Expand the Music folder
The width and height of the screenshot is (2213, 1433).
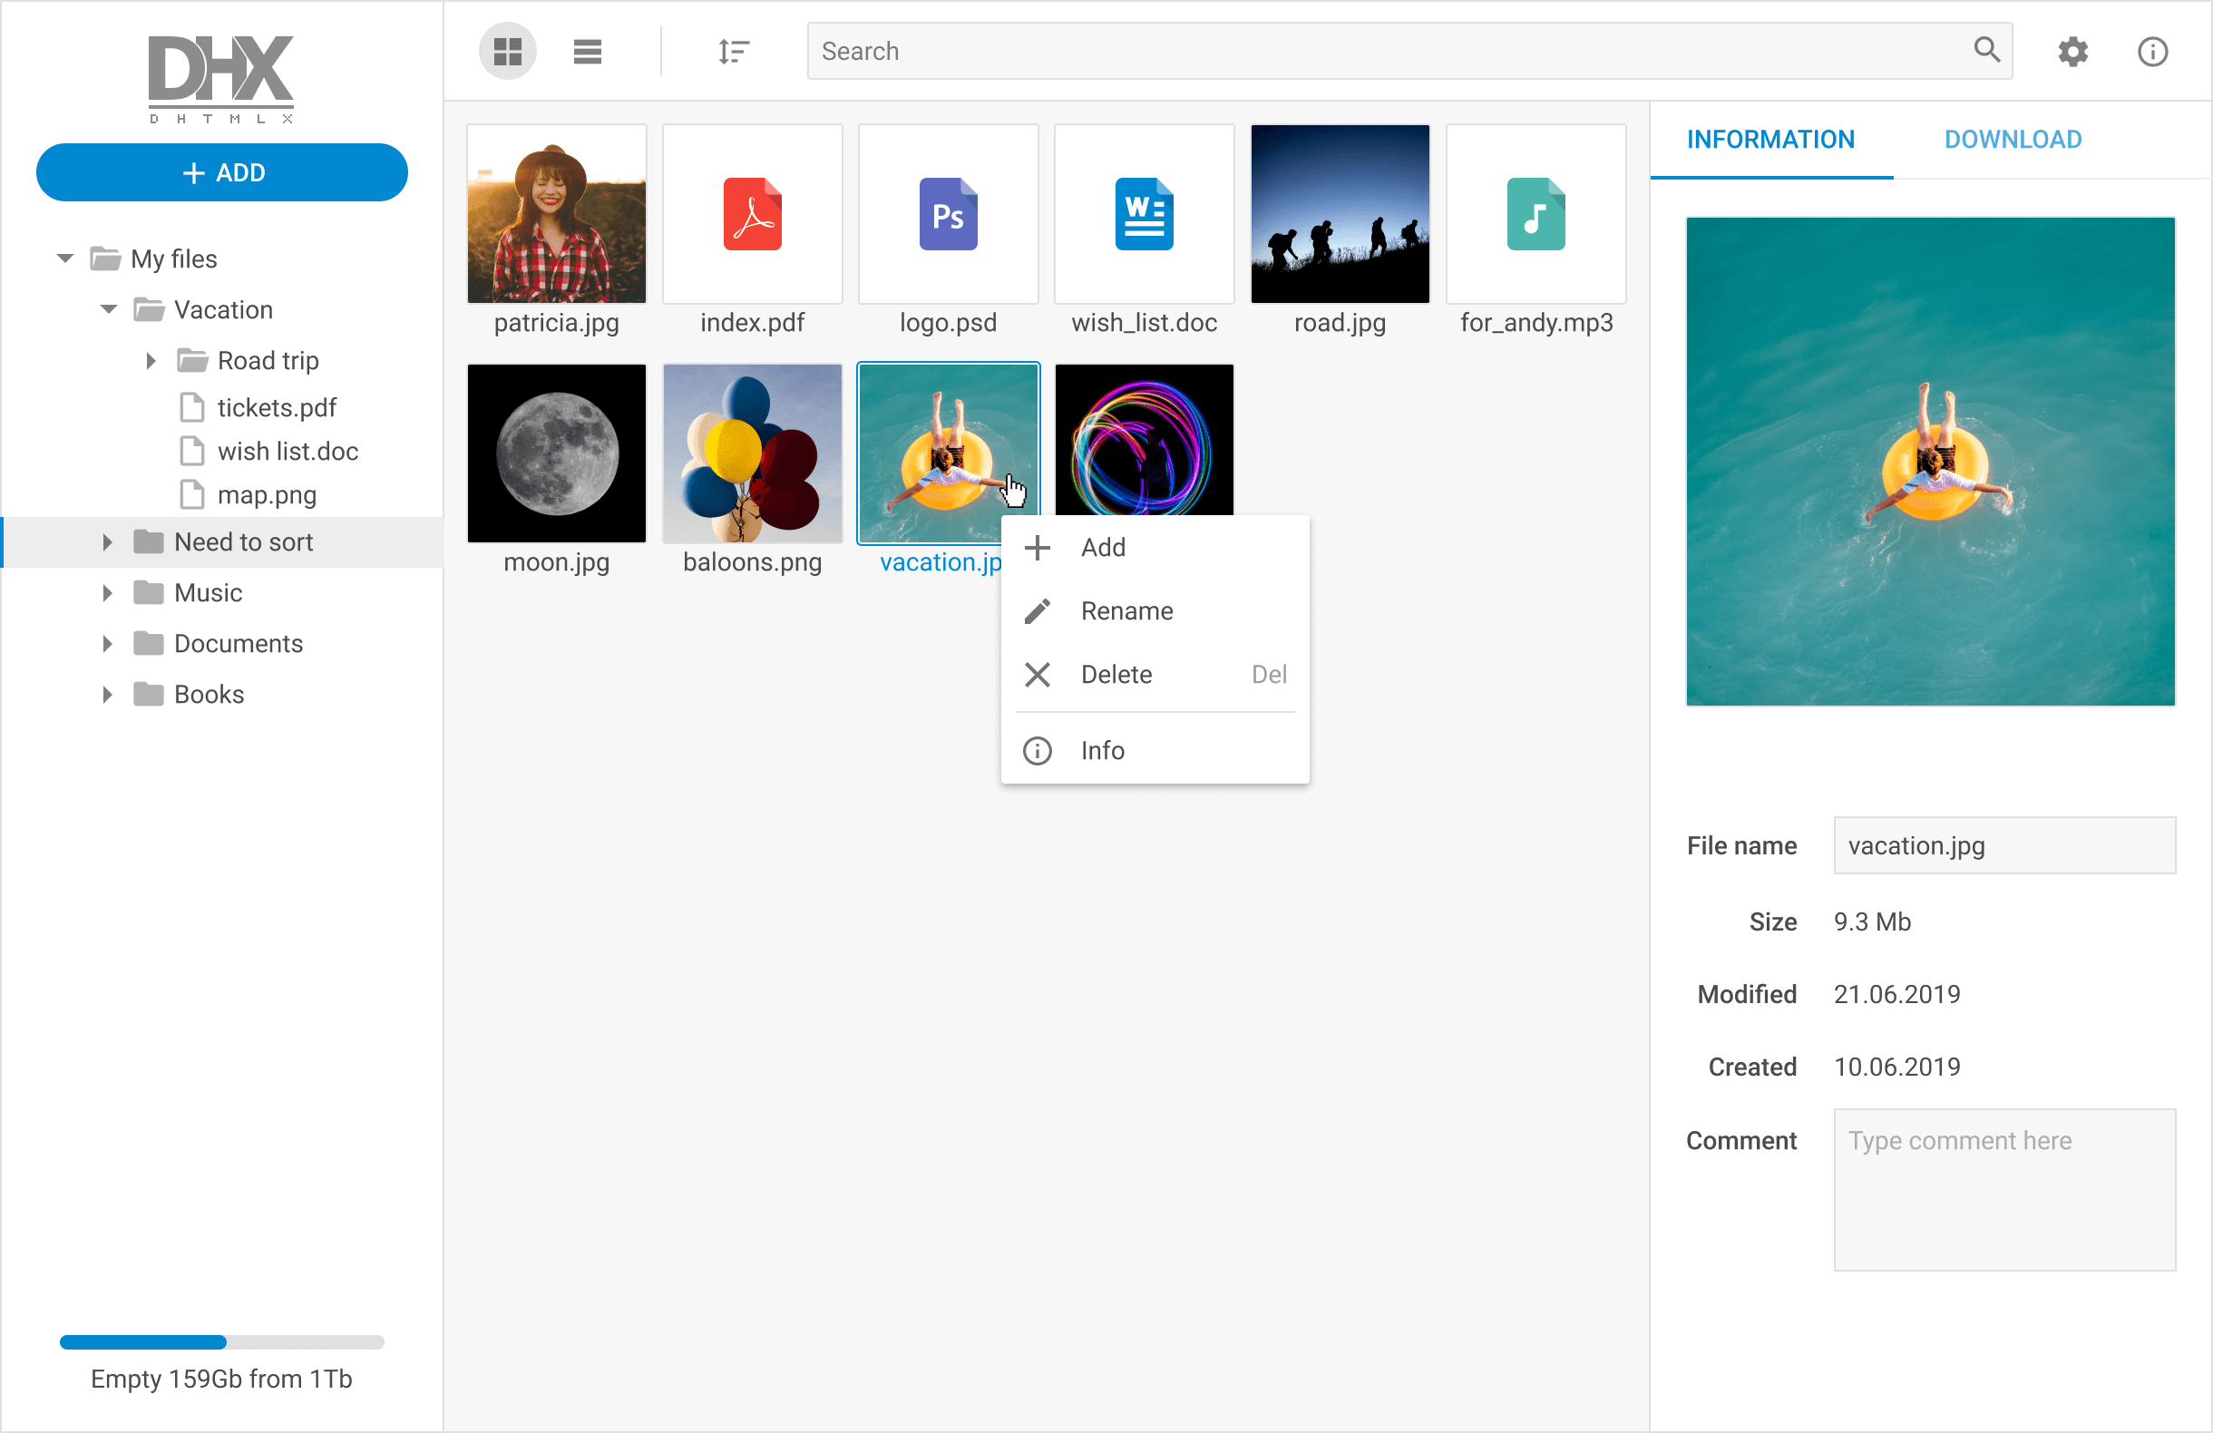click(x=108, y=592)
